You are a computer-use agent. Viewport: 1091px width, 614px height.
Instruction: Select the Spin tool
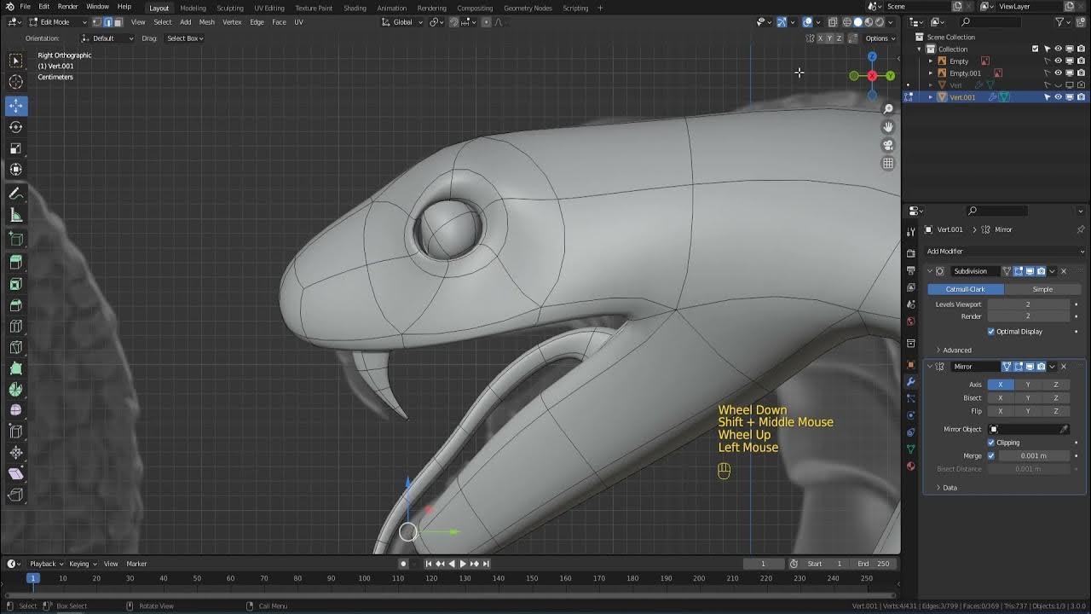click(16, 390)
